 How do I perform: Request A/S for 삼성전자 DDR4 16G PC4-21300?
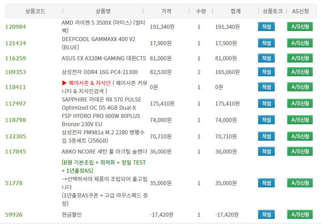[x=300, y=72]
